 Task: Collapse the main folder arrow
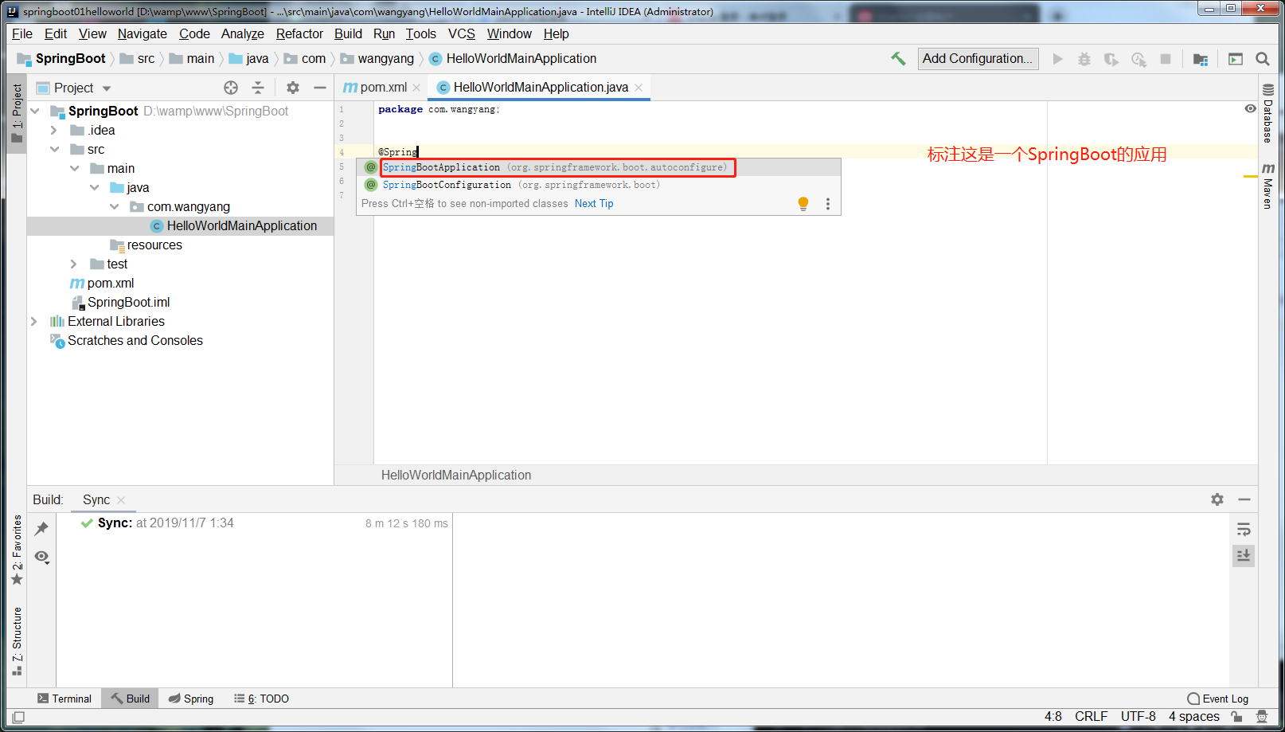tap(74, 168)
